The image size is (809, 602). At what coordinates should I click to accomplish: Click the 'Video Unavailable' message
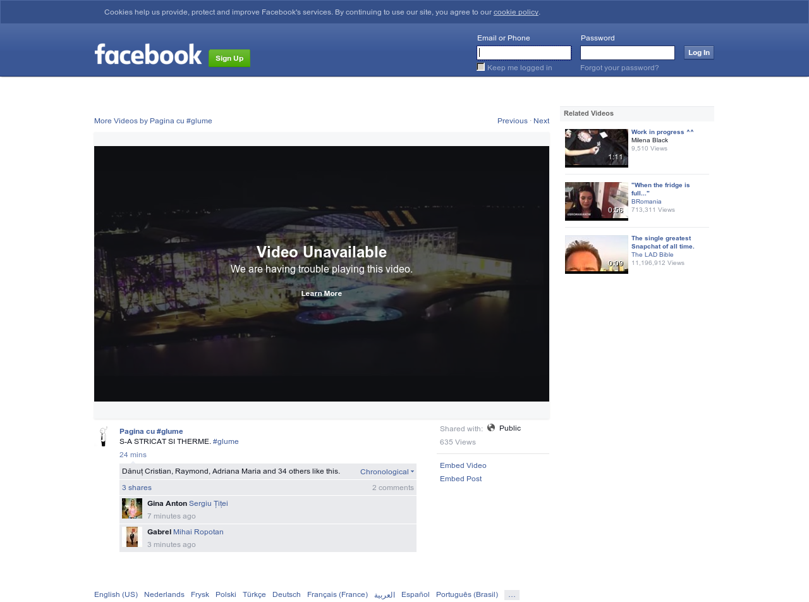pyautogui.click(x=322, y=252)
